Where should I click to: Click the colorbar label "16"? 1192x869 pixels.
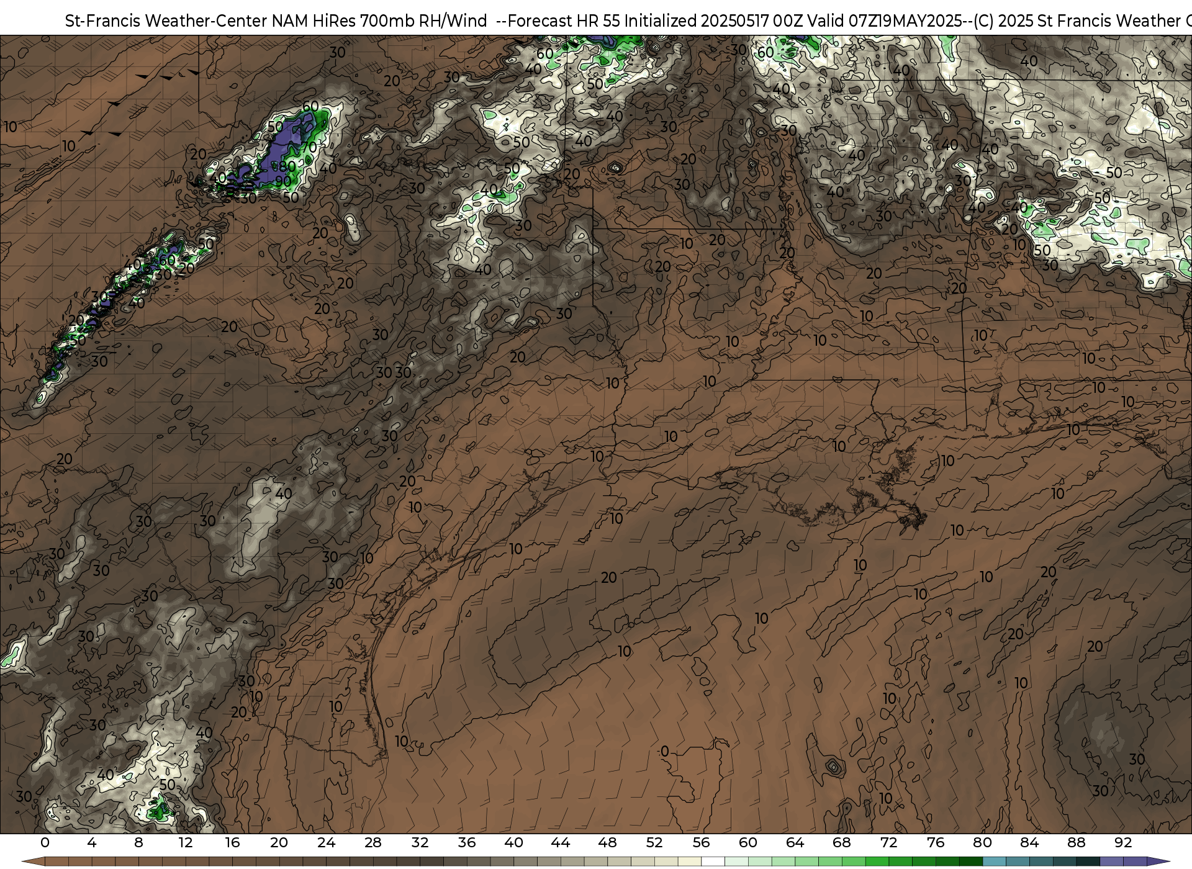[232, 842]
